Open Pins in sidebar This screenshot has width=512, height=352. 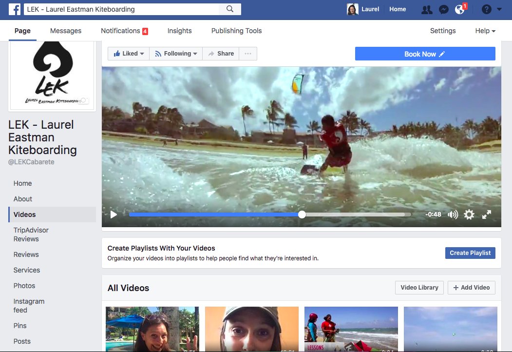(x=20, y=326)
